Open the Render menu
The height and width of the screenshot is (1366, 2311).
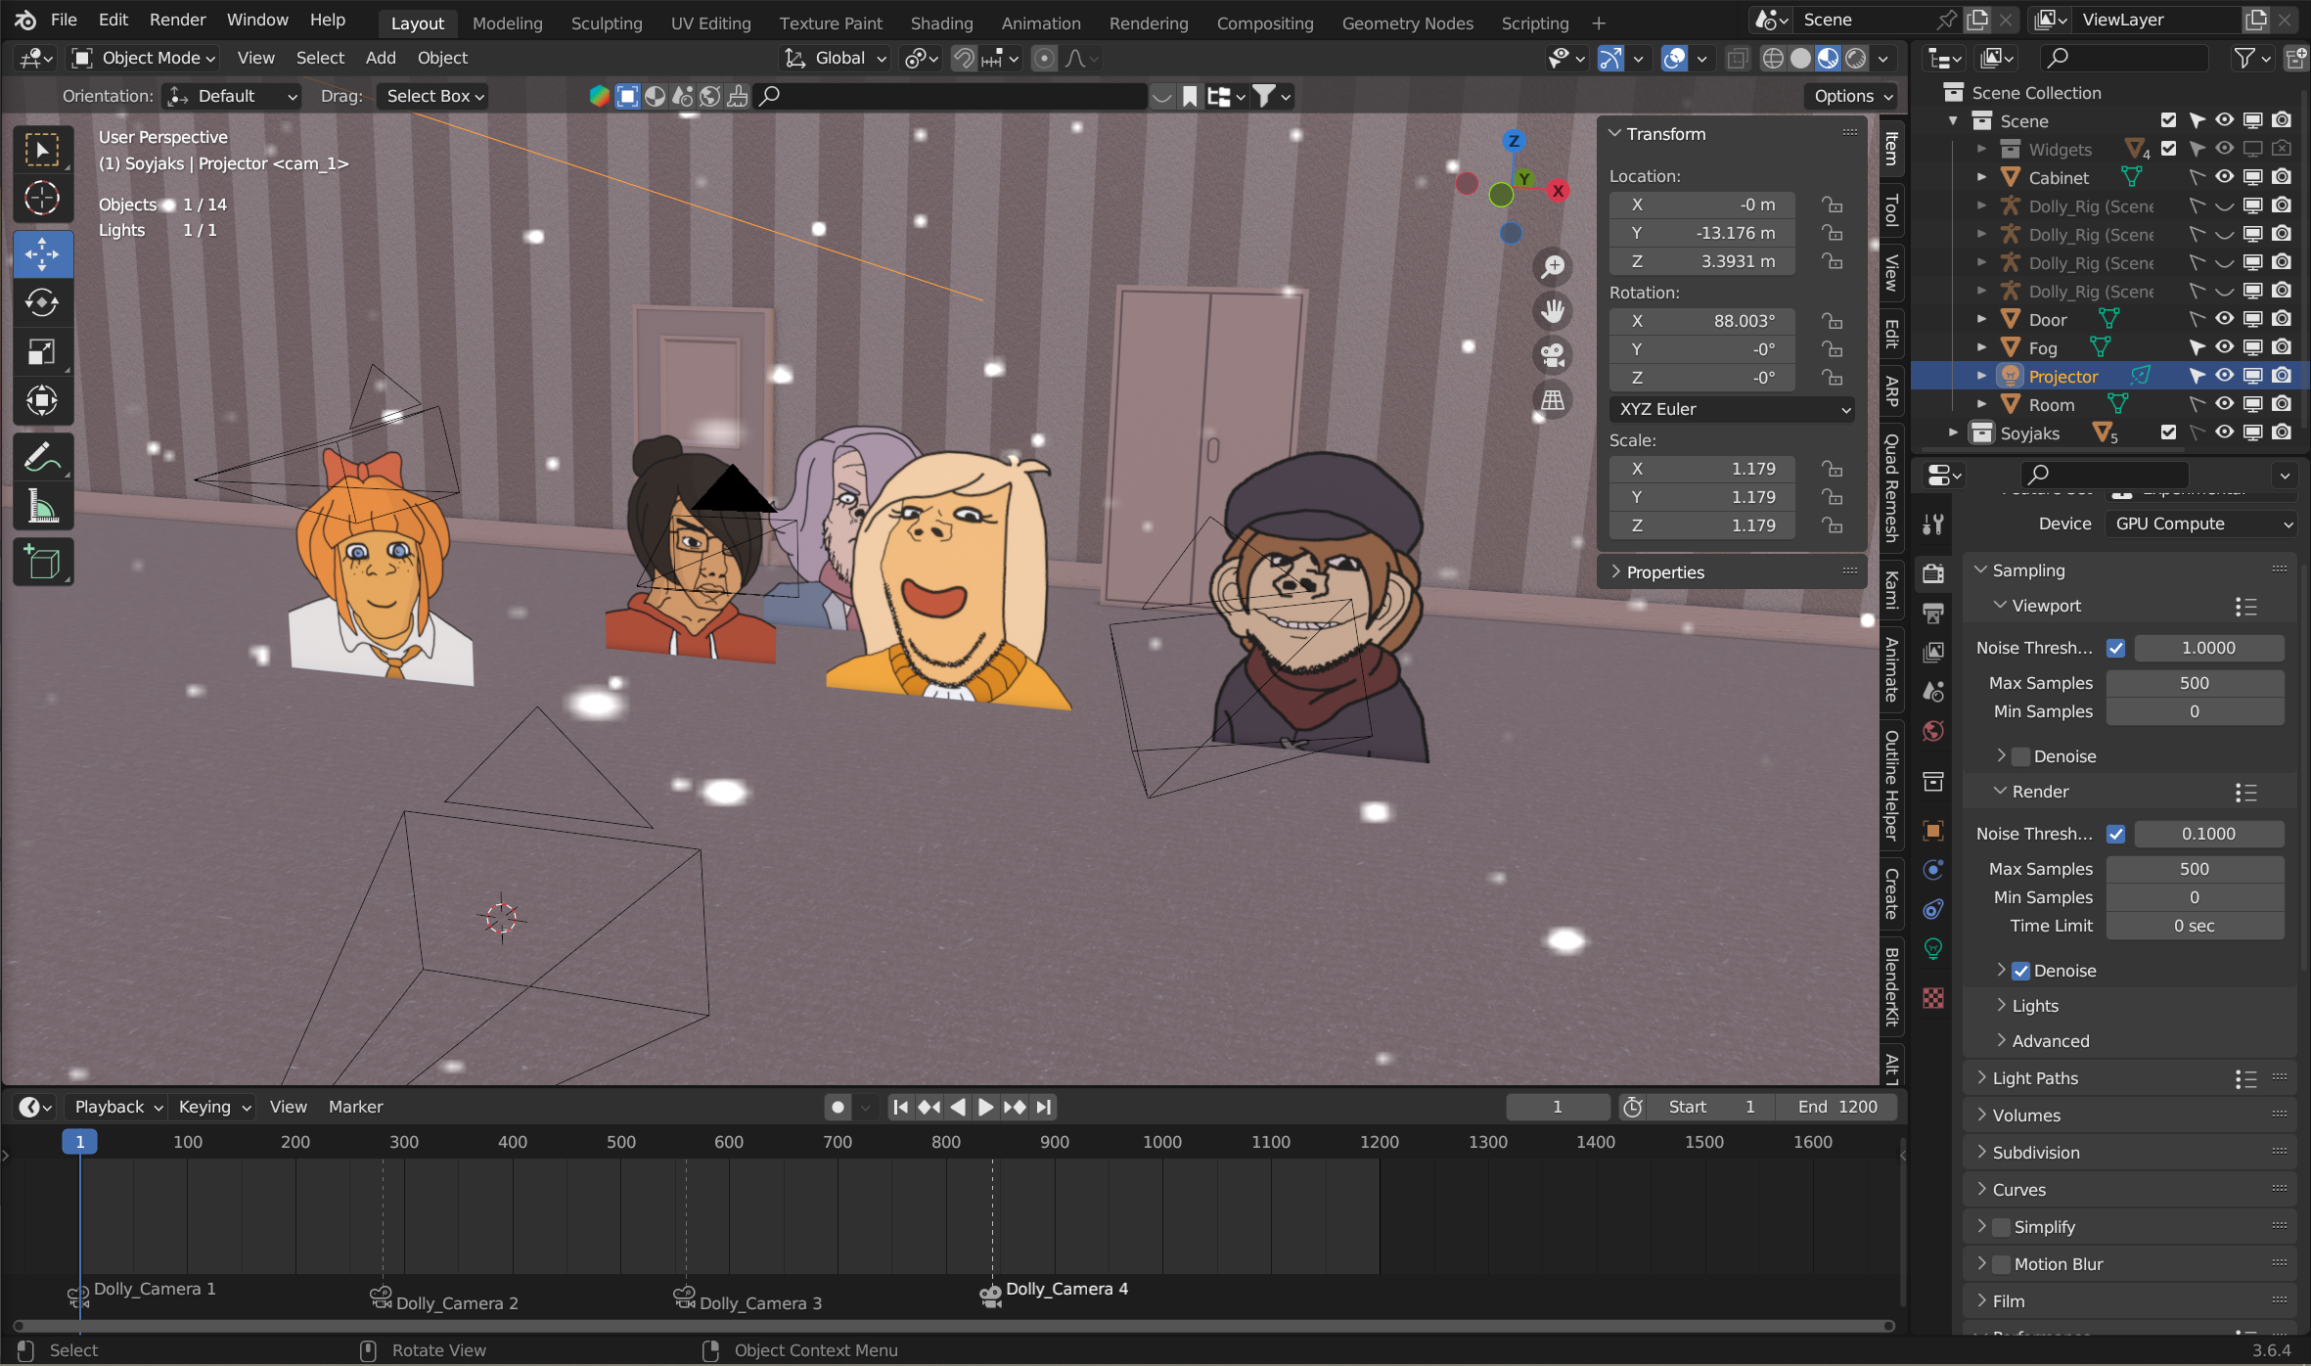(177, 20)
